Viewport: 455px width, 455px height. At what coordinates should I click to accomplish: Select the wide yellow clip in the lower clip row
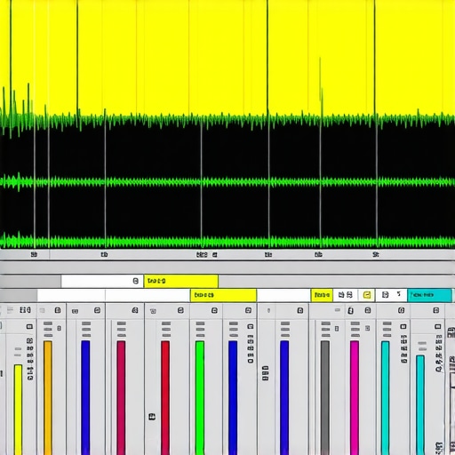[223, 295]
